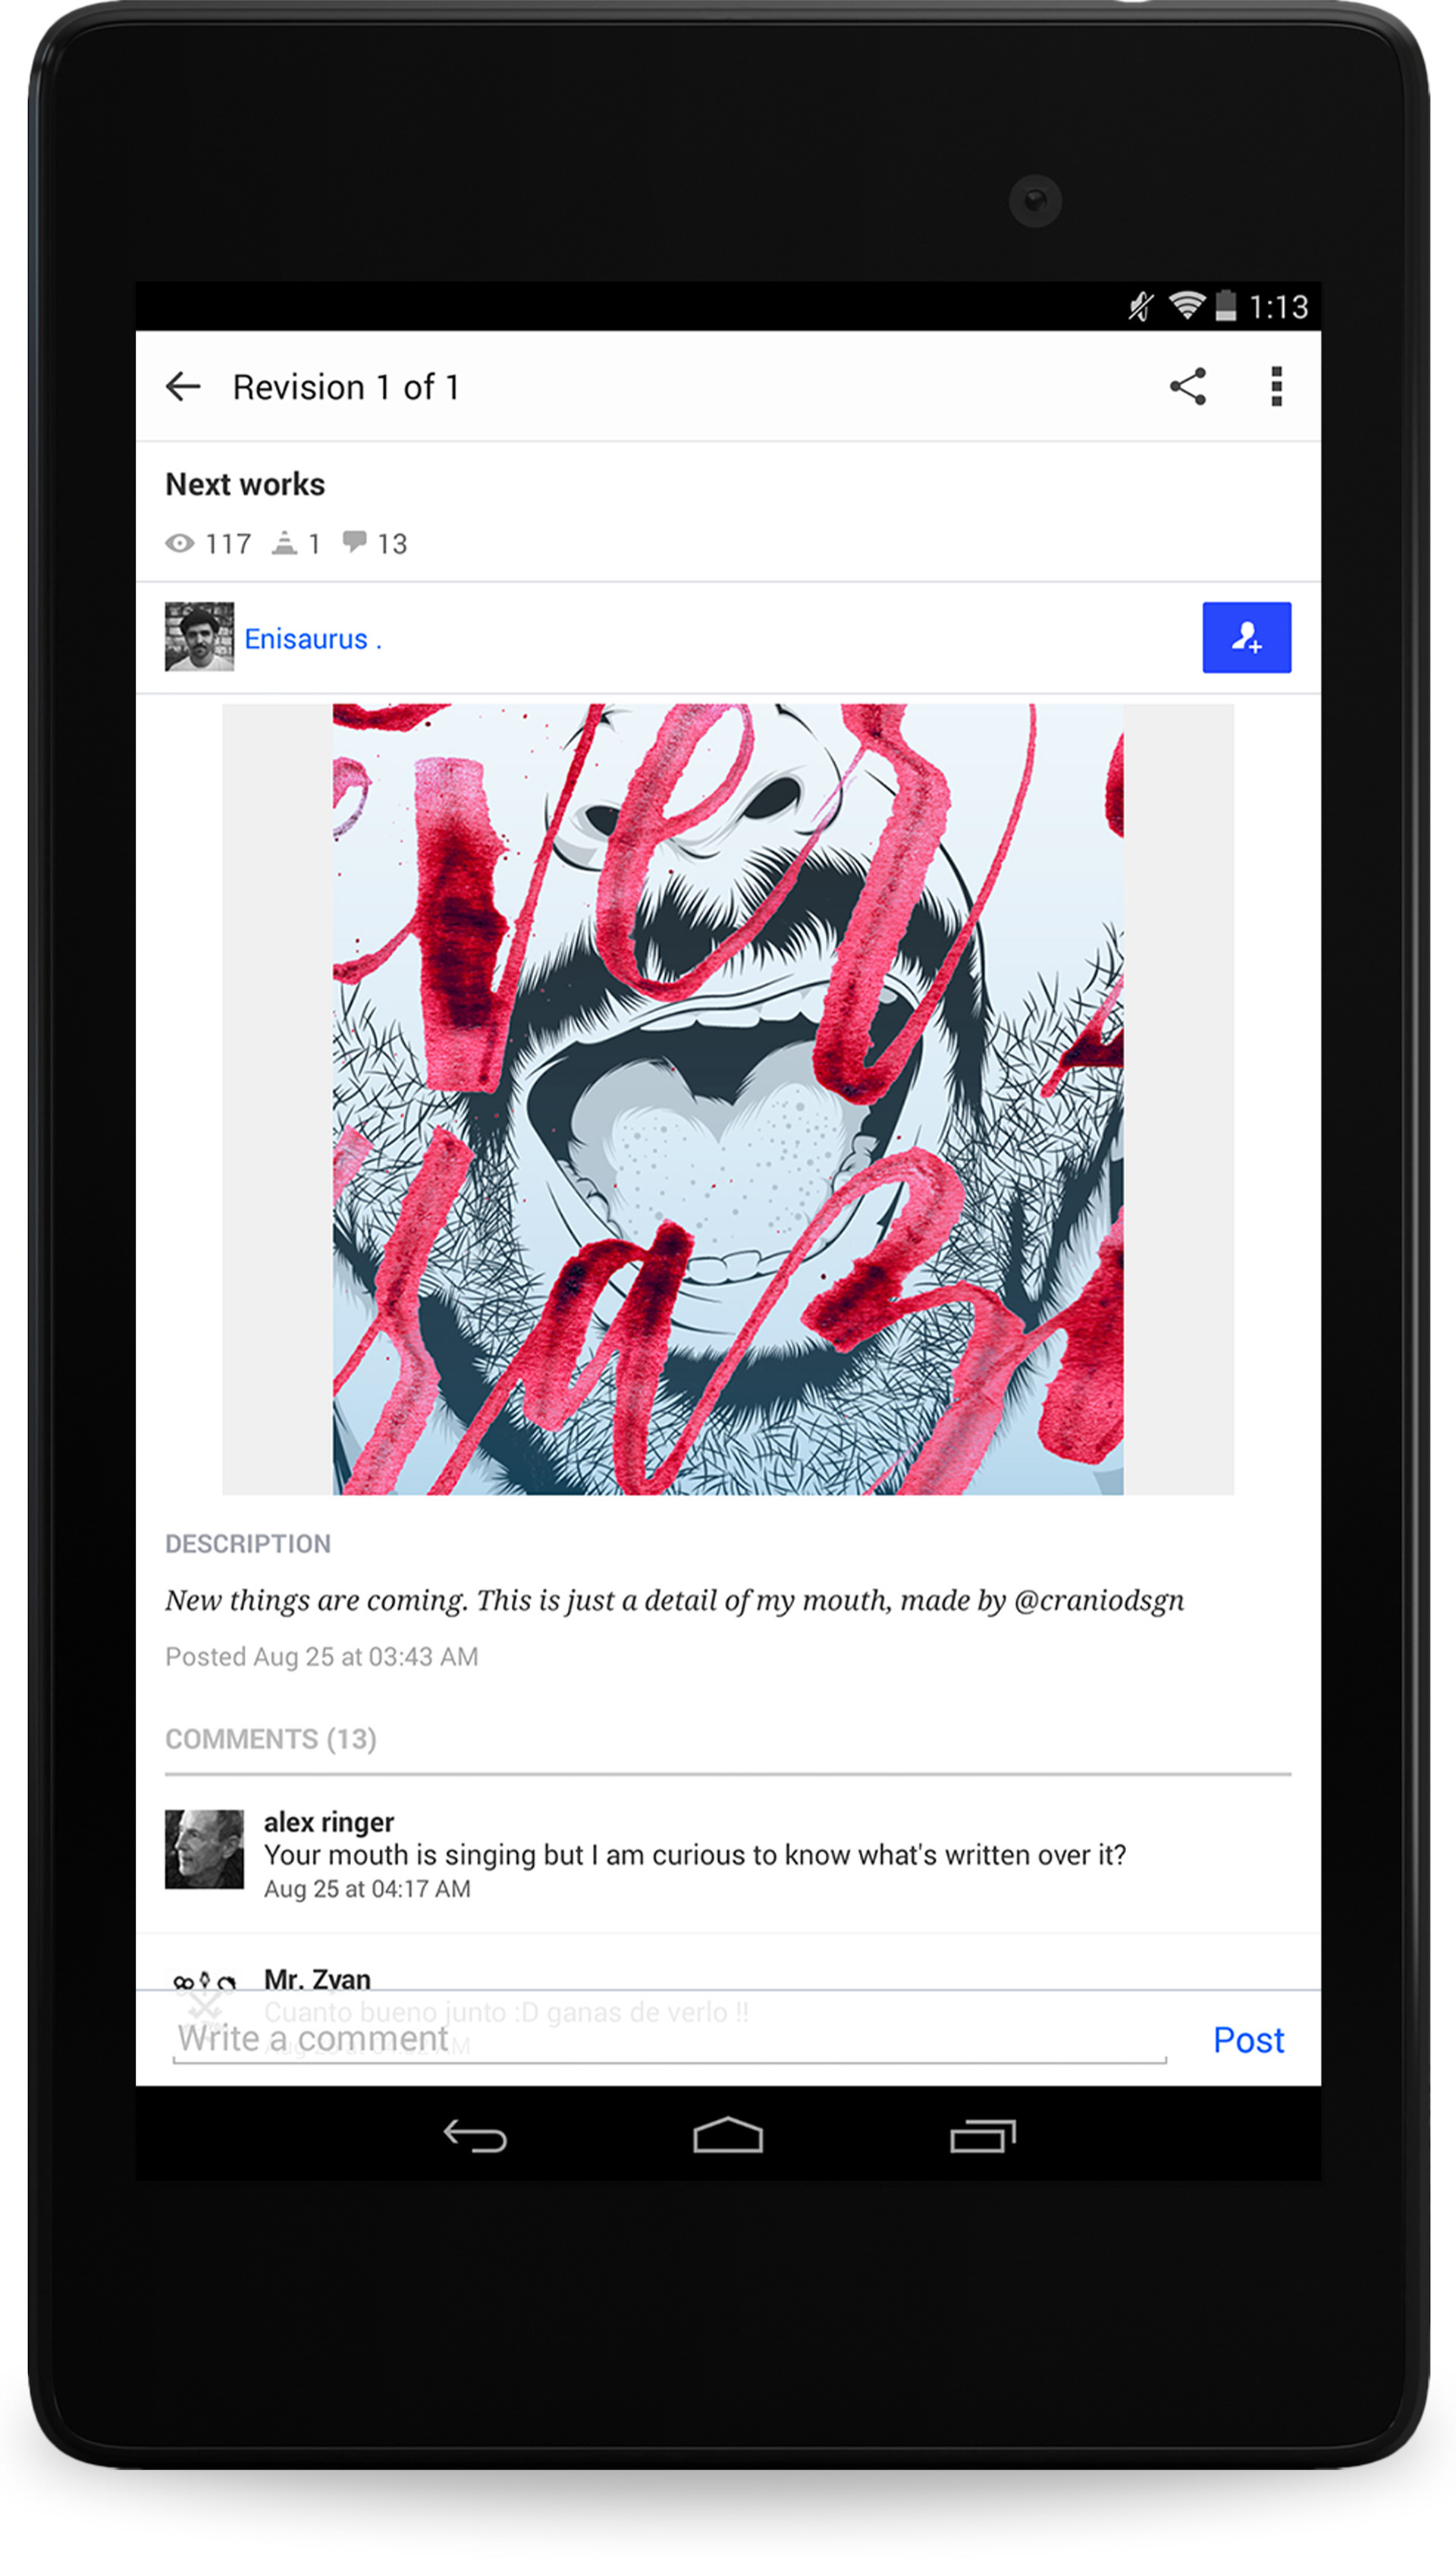Follow Enisaurus with the blue add-person button

[1246, 637]
